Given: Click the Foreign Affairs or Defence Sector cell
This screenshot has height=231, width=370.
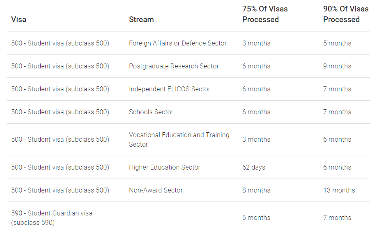Looking at the screenshot, I should click(x=178, y=43).
